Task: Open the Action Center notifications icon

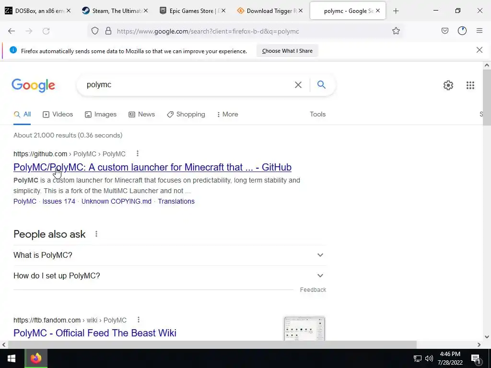Action: click(x=476, y=359)
